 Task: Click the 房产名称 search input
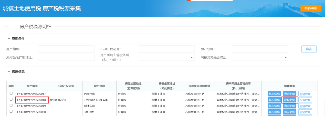point(260,49)
